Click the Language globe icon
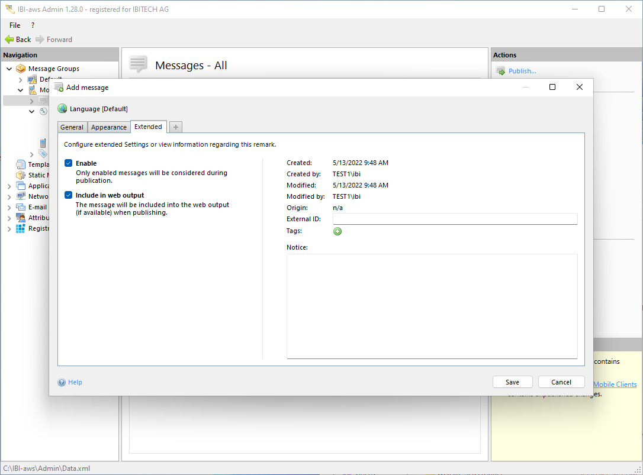The image size is (643, 475). click(62, 109)
